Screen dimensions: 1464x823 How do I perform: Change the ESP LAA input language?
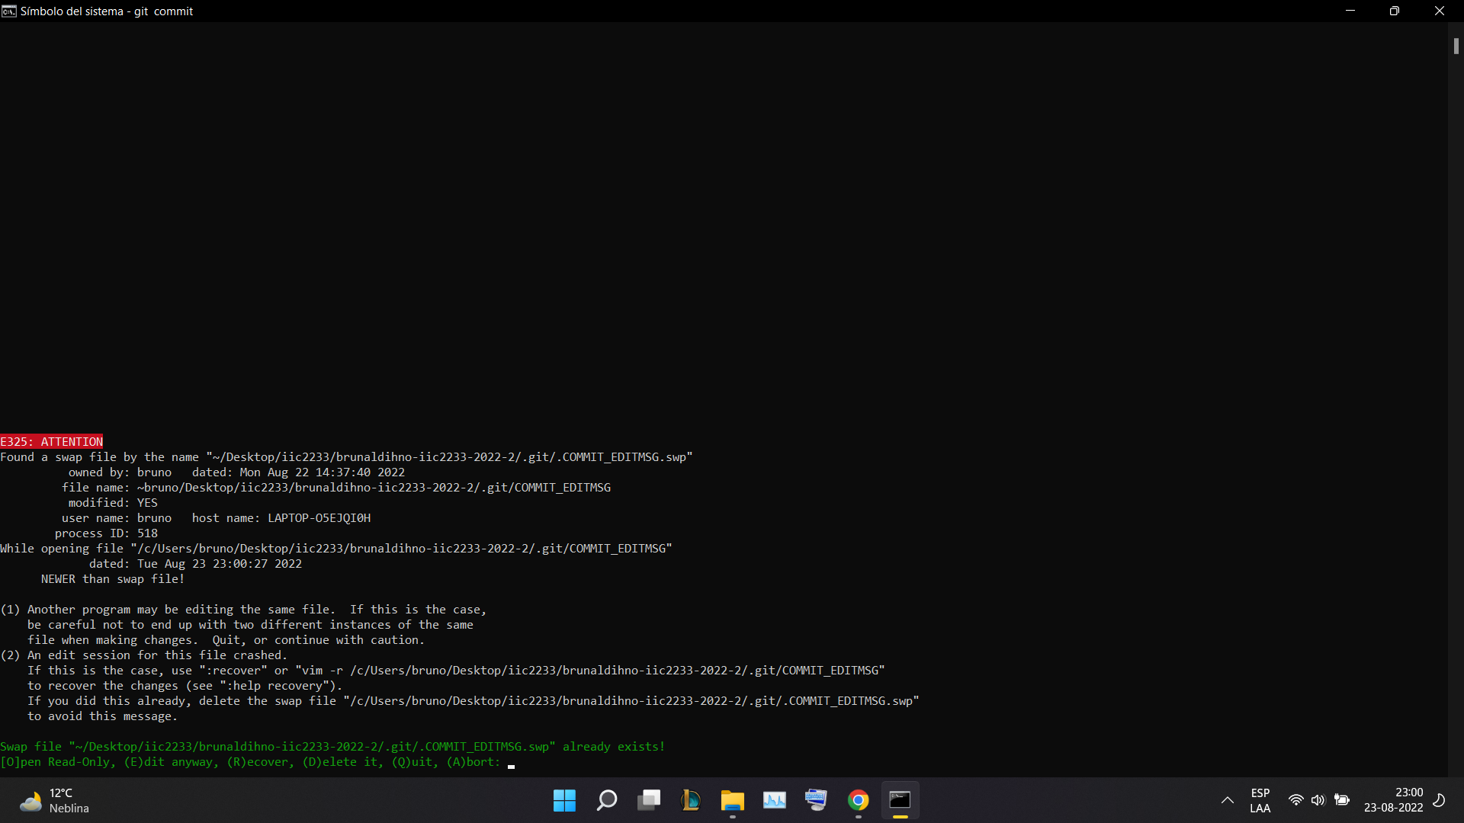tap(1260, 800)
